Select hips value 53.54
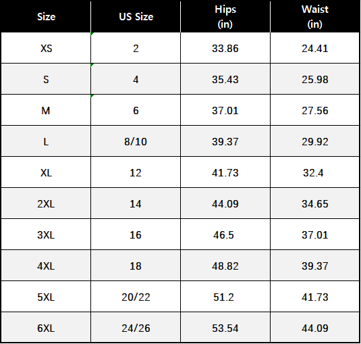Screen dimensions: 361x344 (225, 328)
